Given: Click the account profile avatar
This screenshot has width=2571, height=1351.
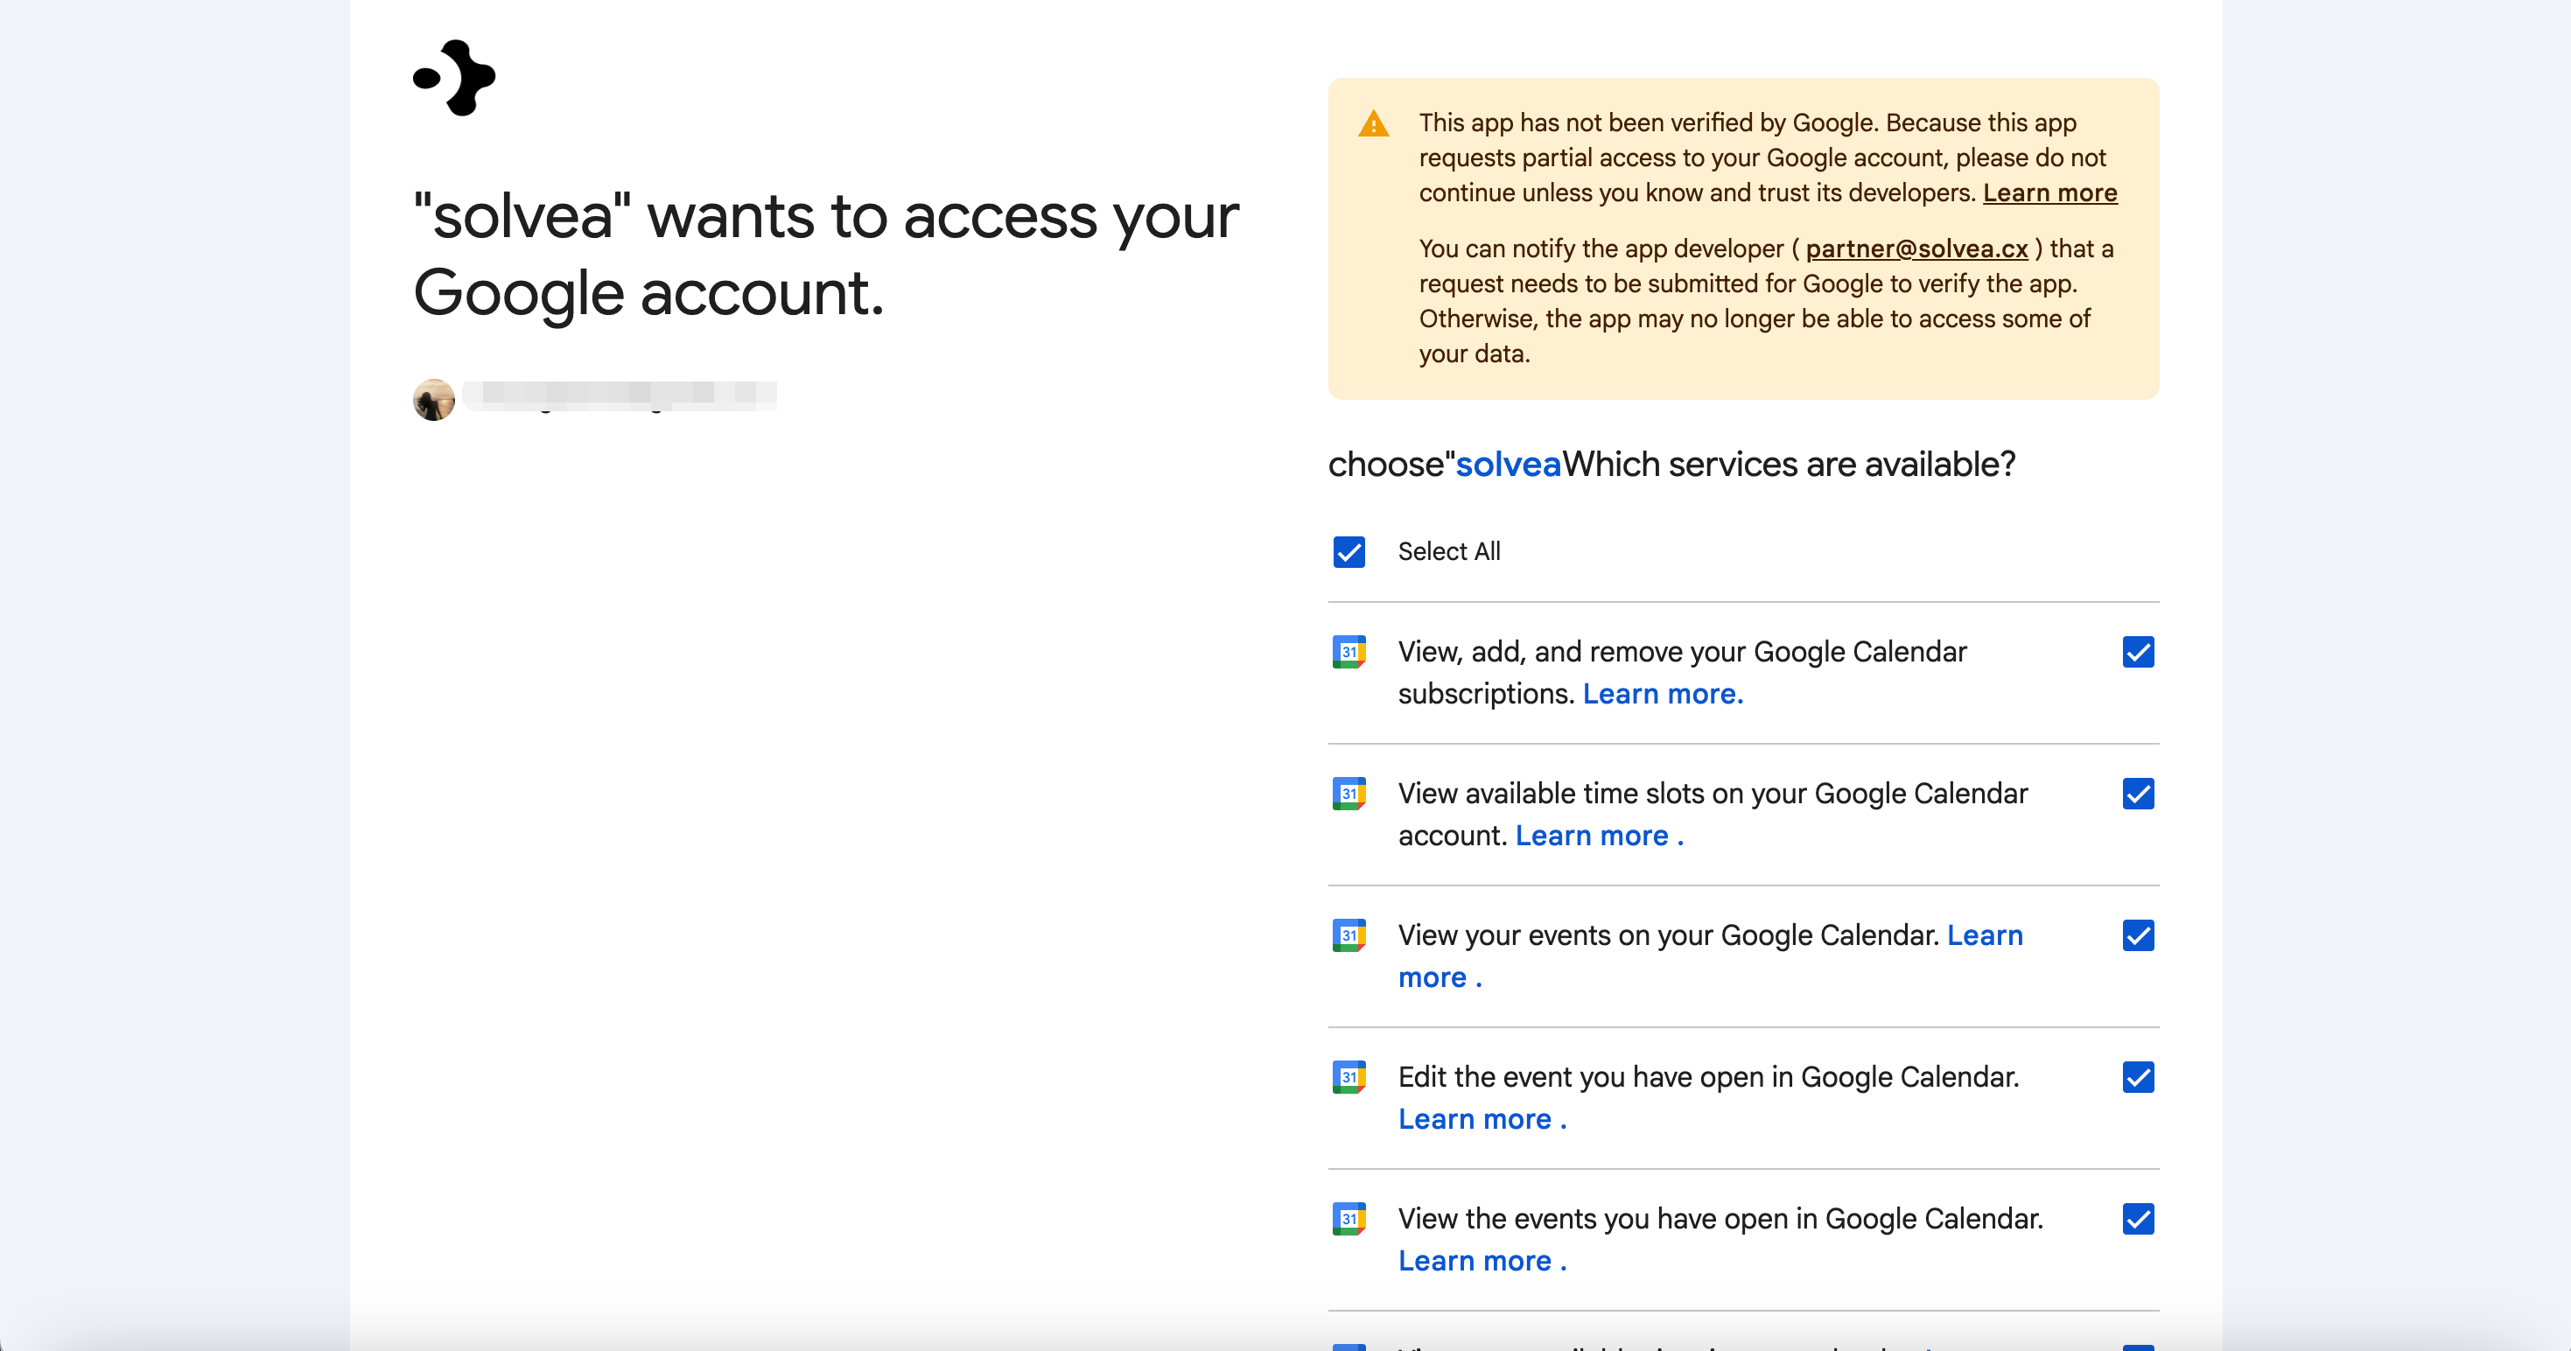Looking at the screenshot, I should 434,399.
